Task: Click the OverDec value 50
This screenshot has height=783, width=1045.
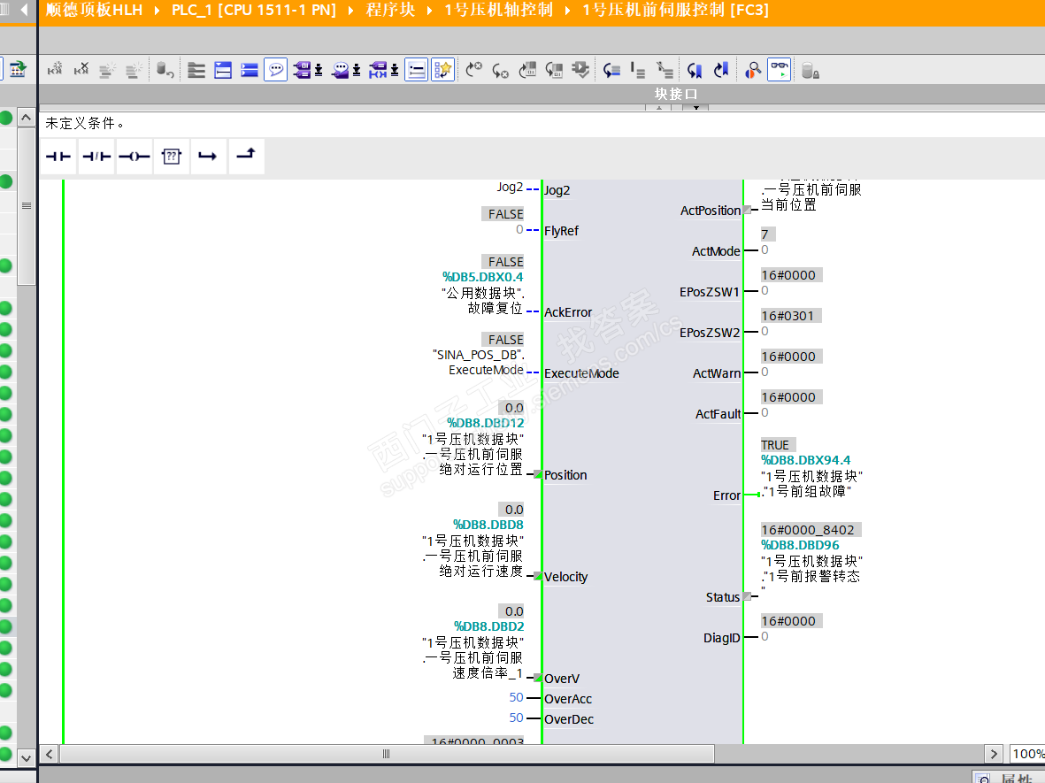Action: (x=517, y=718)
